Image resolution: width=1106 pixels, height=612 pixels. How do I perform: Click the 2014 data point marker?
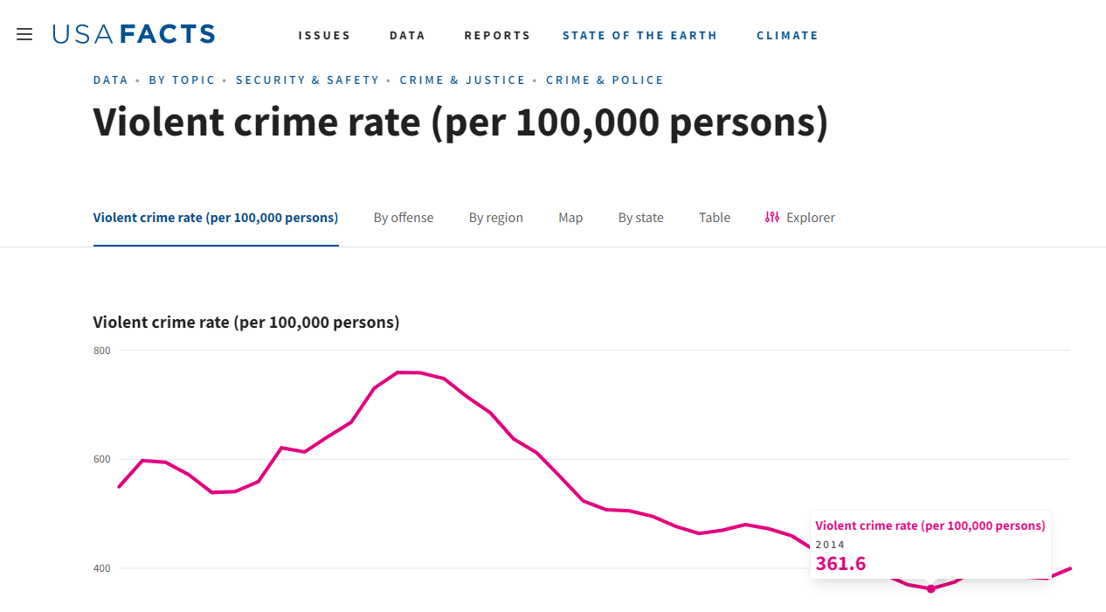tap(930, 588)
